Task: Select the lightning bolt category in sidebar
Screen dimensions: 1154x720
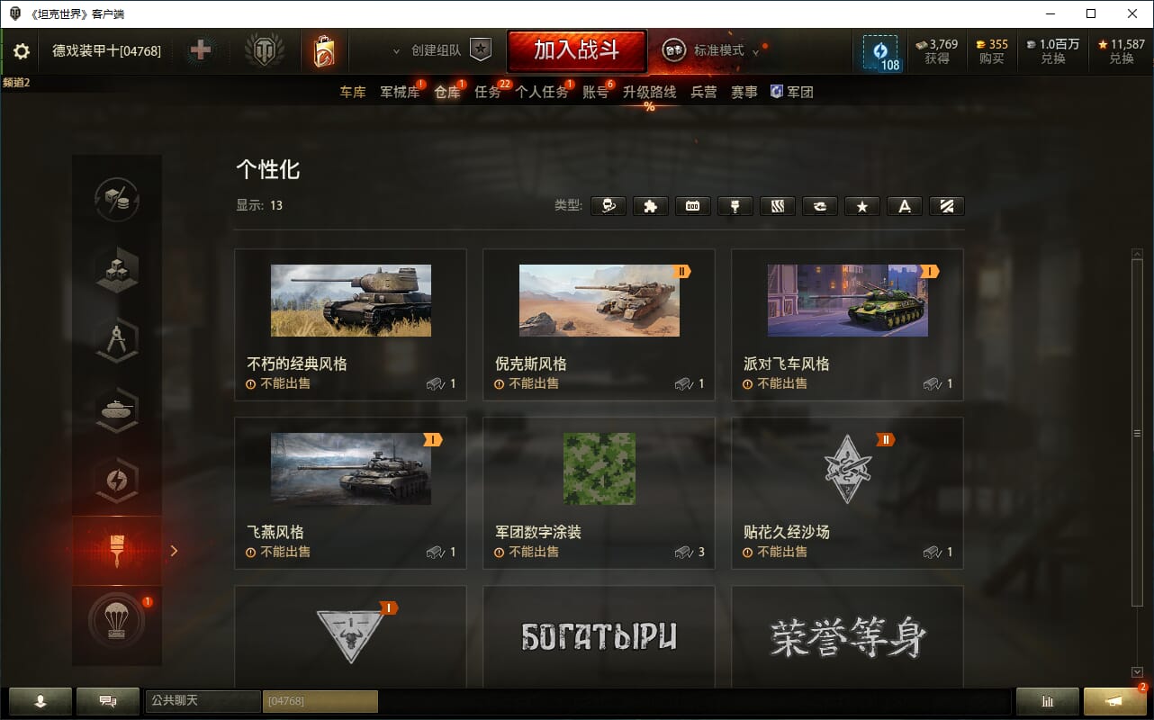Action: [x=117, y=480]
